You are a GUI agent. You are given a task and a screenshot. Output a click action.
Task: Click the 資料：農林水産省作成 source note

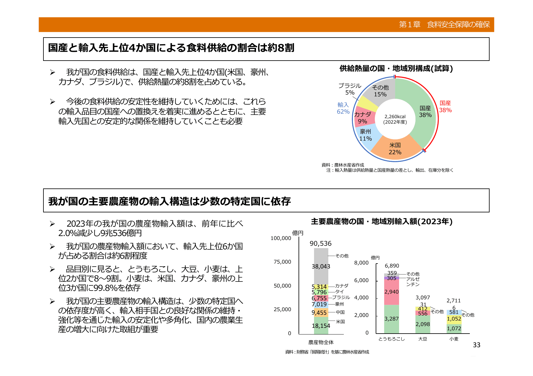[x=343, y=165]
